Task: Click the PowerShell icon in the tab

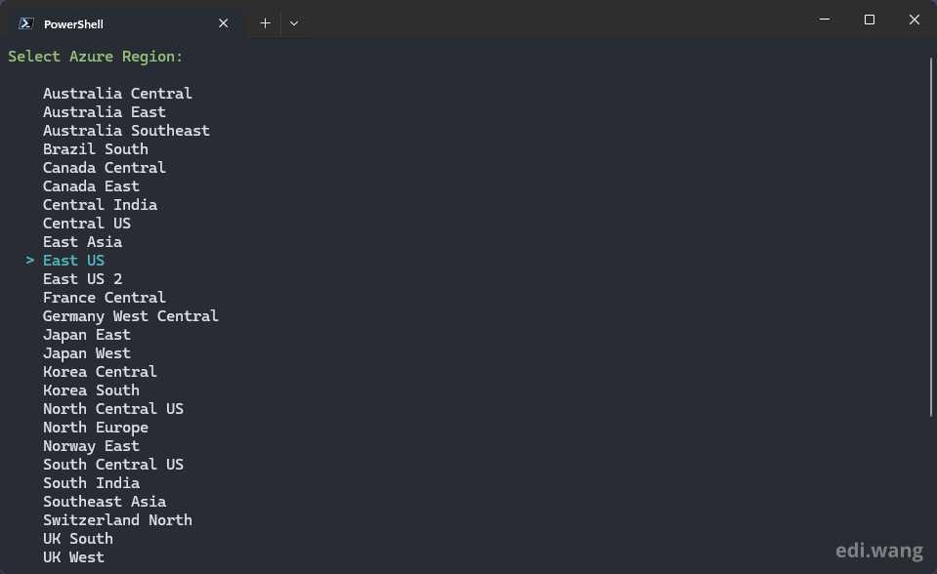Action: [x=26, y=23]
